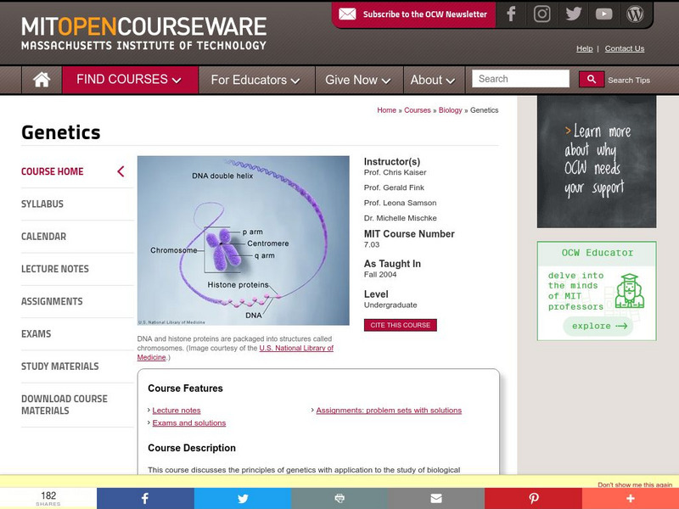Open Exams section in sidebar
The image size is (679, 509).
[x=36, y=333]
